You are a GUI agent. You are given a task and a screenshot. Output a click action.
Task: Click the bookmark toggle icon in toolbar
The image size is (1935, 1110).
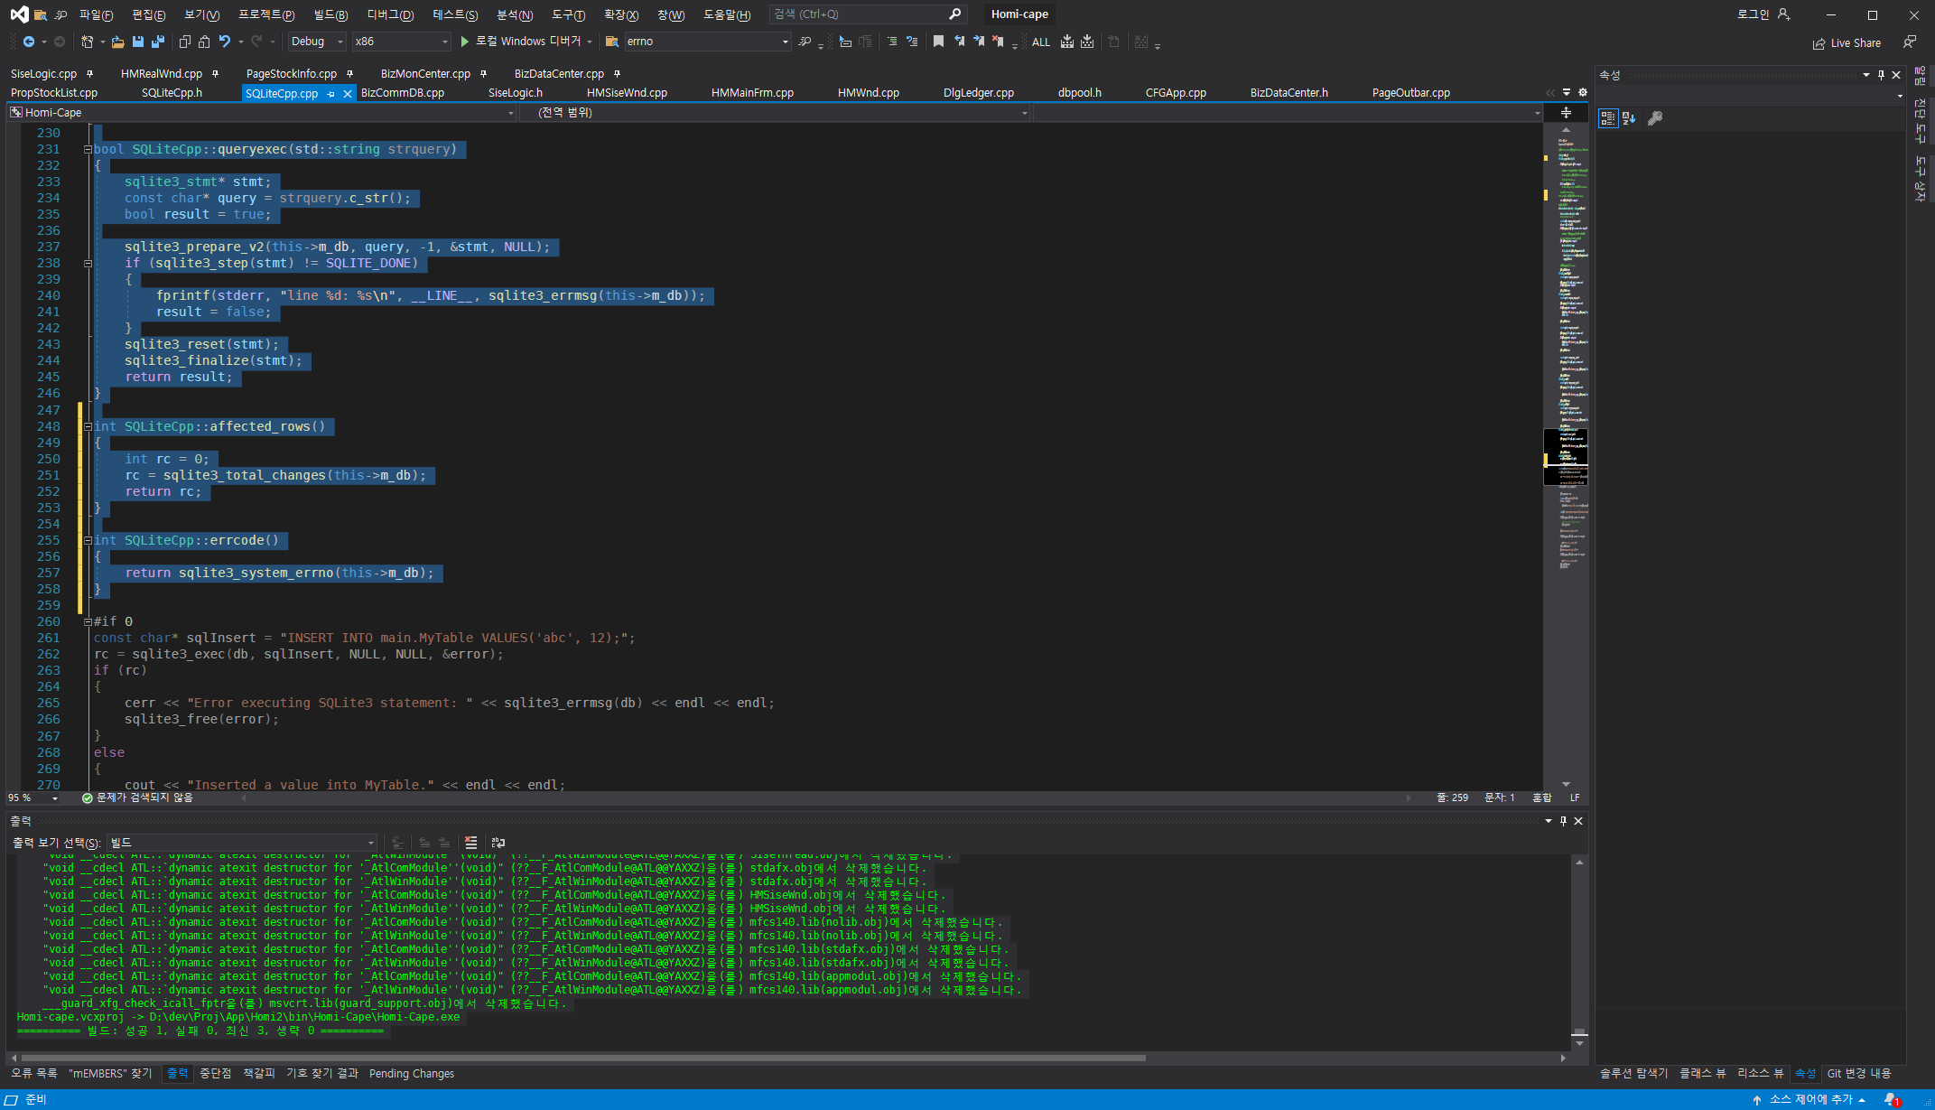[938, 42]
